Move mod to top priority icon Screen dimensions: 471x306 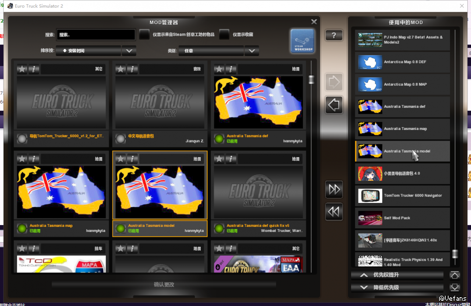click(x=455, y=275)
